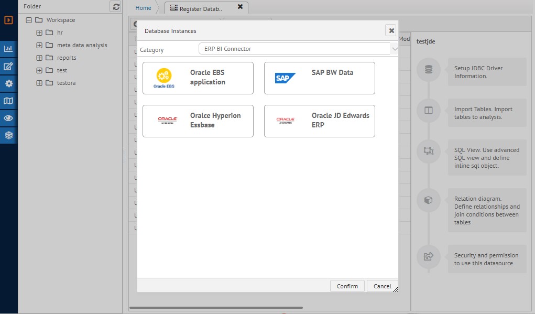Click the eye icon in sidebar
This screenshot has height=314, width=535.
[x=8, y=118]
